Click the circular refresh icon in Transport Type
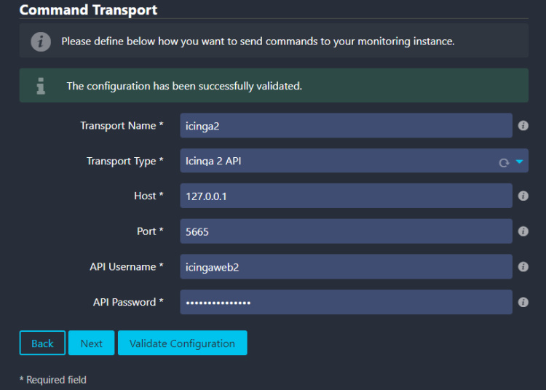Image resolution: width=546 pixels, height=390 pixels. click(x=503, y=162)
